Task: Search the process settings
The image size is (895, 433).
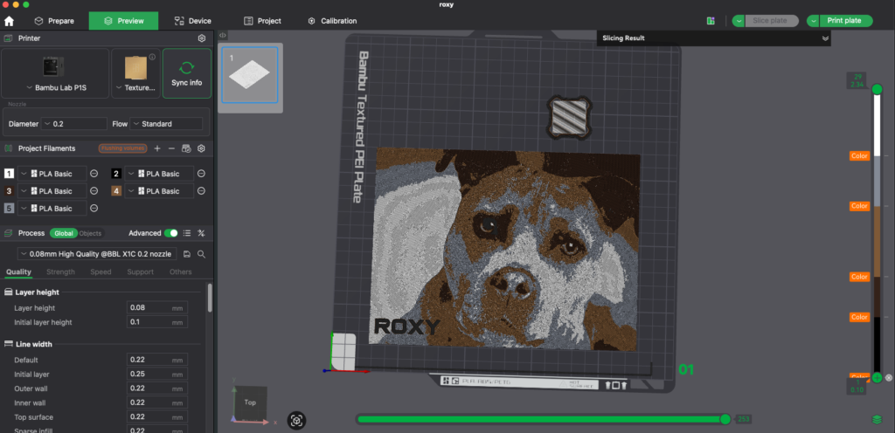Action: click(x=201, y=254)
